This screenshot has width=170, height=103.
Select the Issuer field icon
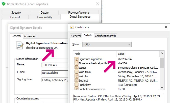[76, 68]
